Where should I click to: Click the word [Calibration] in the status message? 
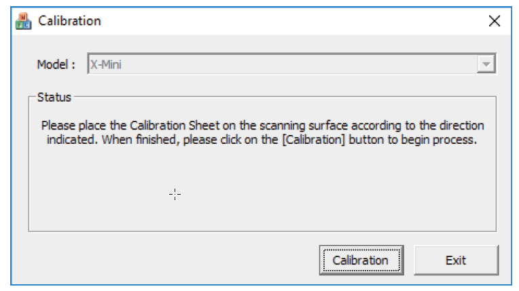click(313, 140)
